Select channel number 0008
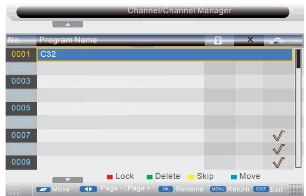The image size is (306, 196). (21, 148)
